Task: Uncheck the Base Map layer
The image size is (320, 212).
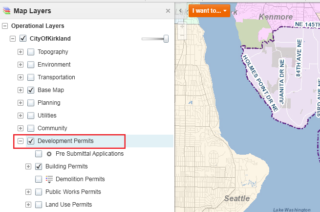Action: 31,90
